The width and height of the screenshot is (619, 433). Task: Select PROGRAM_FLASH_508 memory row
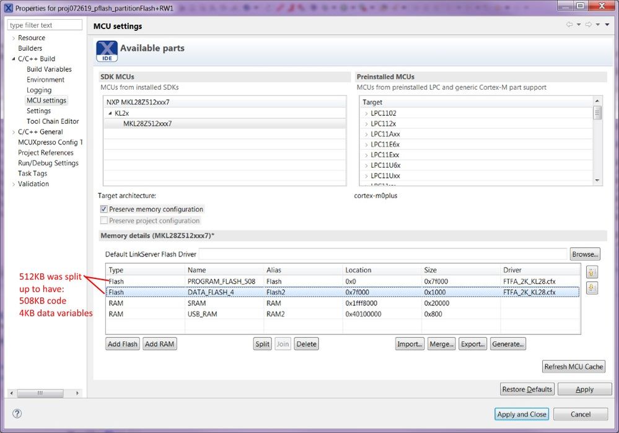(343, 281)
